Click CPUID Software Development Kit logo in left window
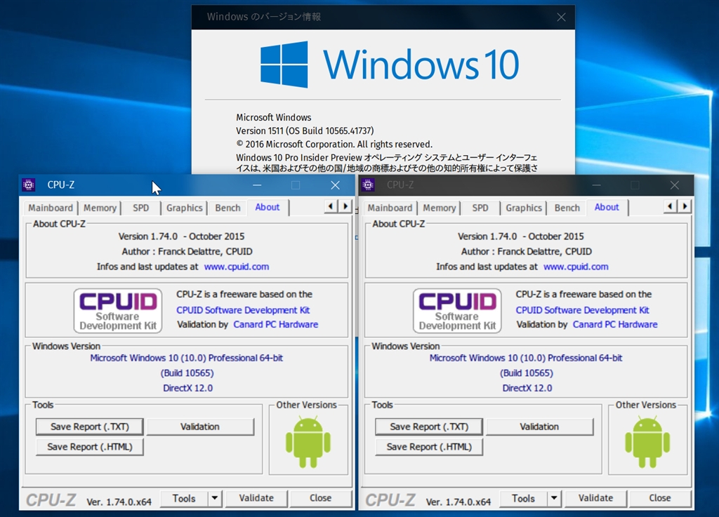719x517 pixels. (x=118, y=311)
